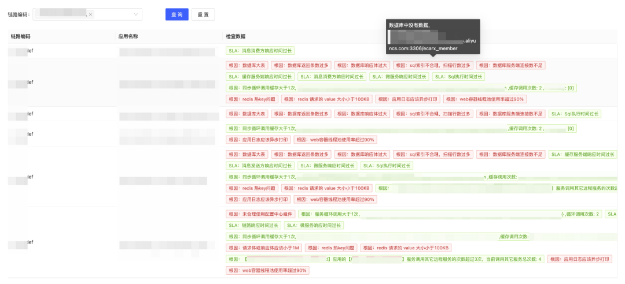Click 根因：数据库大表 tag in the second row
The image size is (625, 284).
point(247,65)
